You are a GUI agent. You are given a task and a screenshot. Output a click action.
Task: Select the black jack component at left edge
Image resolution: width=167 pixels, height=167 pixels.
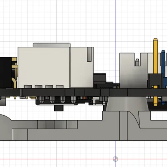[x=6, y=72]
